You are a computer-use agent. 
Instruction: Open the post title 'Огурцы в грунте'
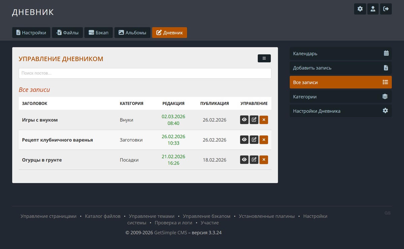point(42,160)
